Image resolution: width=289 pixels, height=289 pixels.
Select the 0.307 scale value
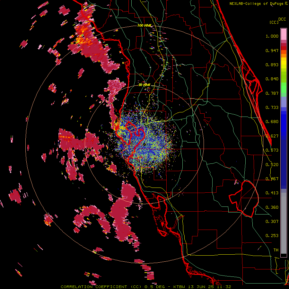pos(272,222)
